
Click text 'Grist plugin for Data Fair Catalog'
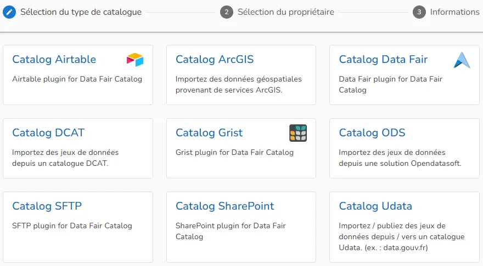coord(234,152)
